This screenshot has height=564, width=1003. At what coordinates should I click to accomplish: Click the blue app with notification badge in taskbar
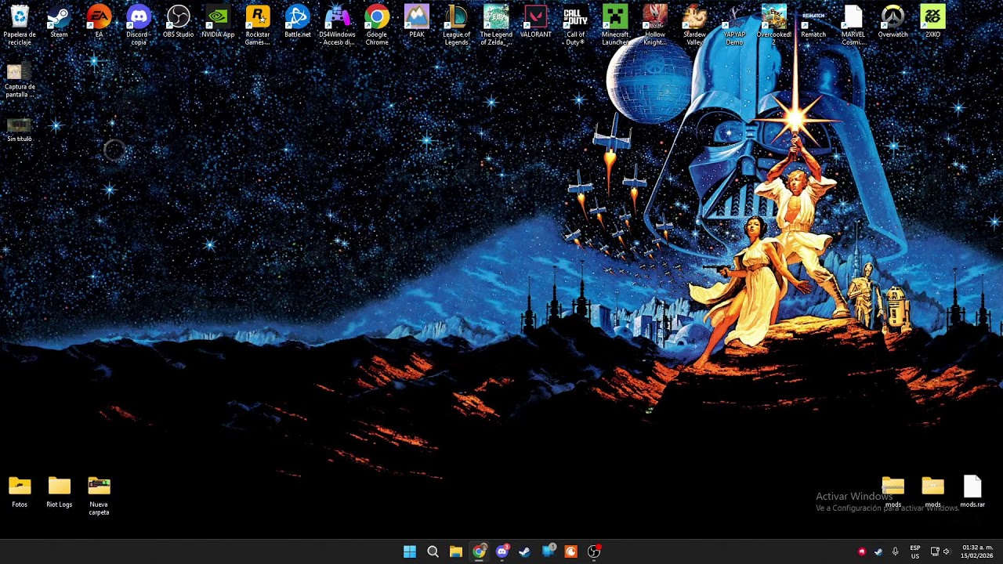(549, 551)
